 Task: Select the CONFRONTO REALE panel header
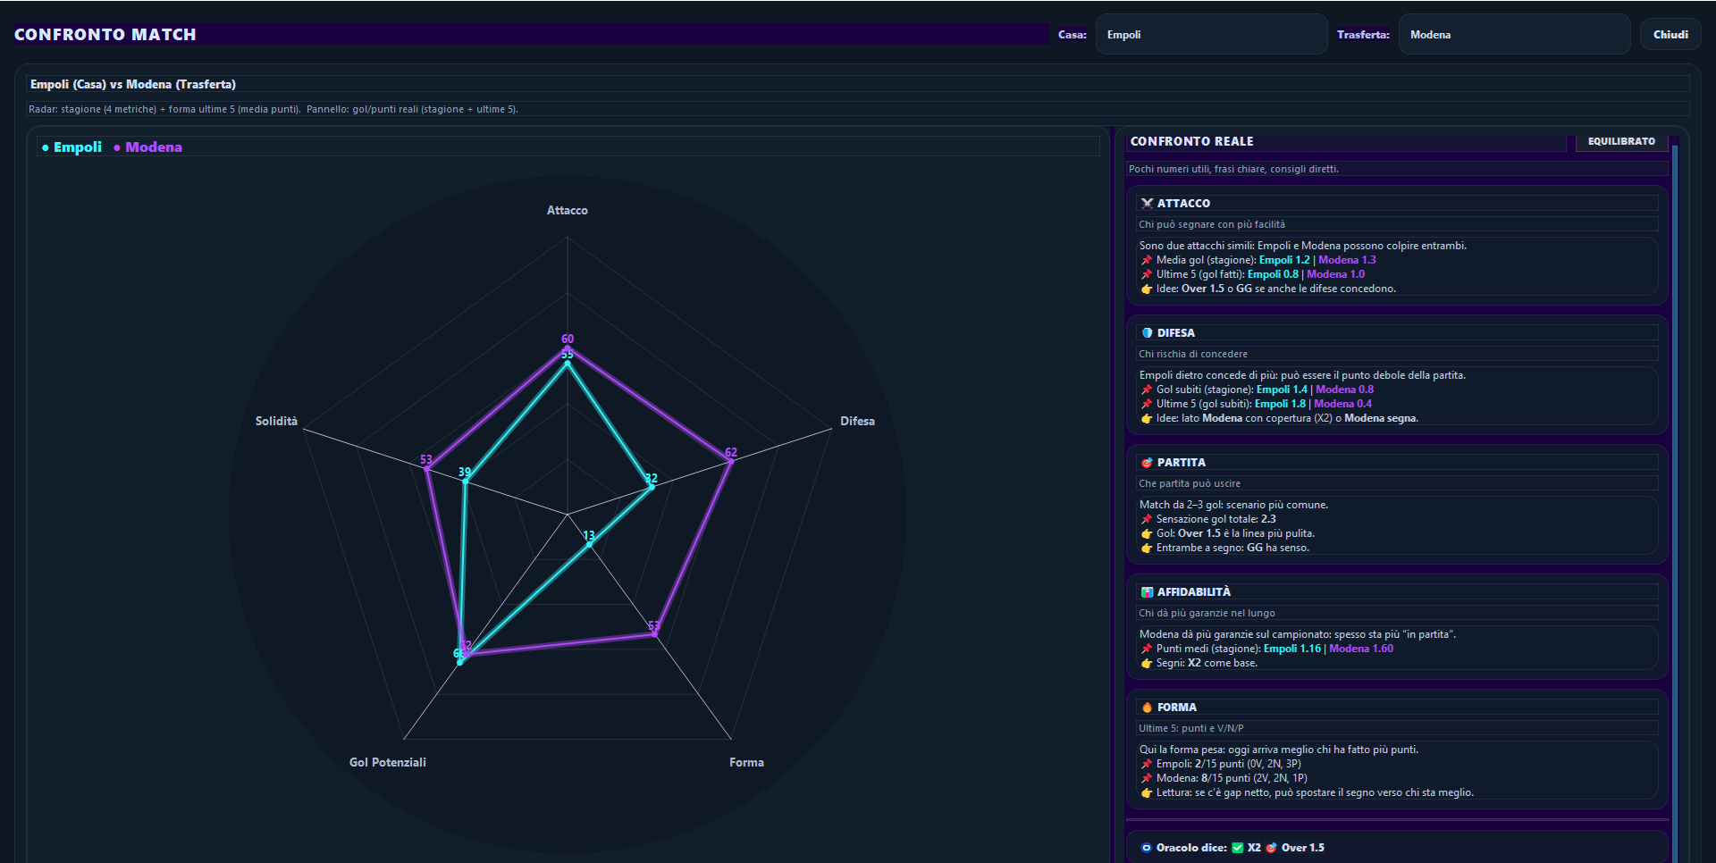[x=1191, y=141]
